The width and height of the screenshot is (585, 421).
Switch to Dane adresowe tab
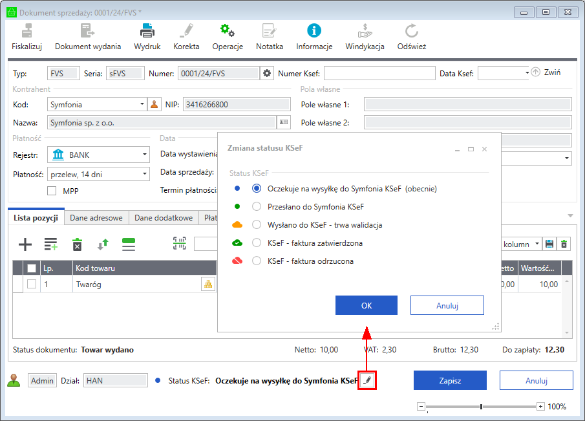(96, 218)
